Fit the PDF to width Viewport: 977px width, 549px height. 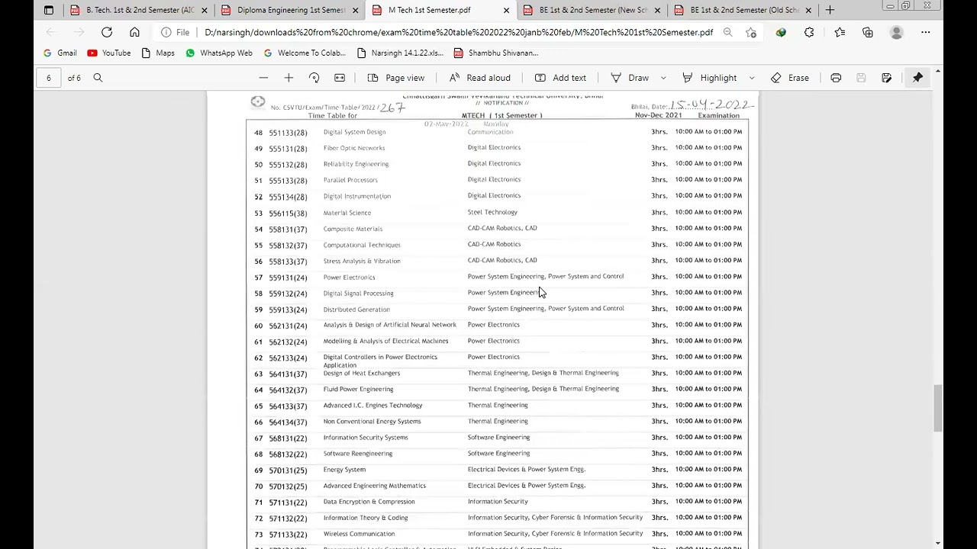[340, 78]
